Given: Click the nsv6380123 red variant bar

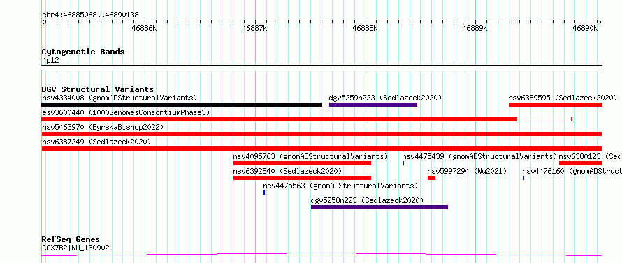Looking at the screenshot, I should [581, 163].
